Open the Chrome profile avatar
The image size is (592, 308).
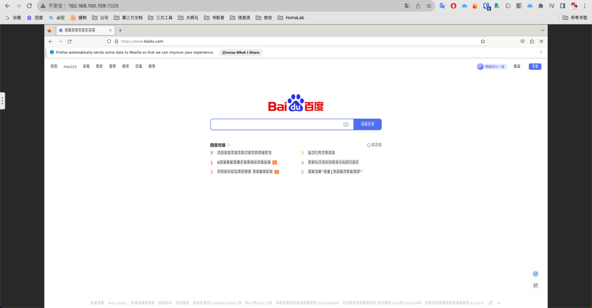574,5
